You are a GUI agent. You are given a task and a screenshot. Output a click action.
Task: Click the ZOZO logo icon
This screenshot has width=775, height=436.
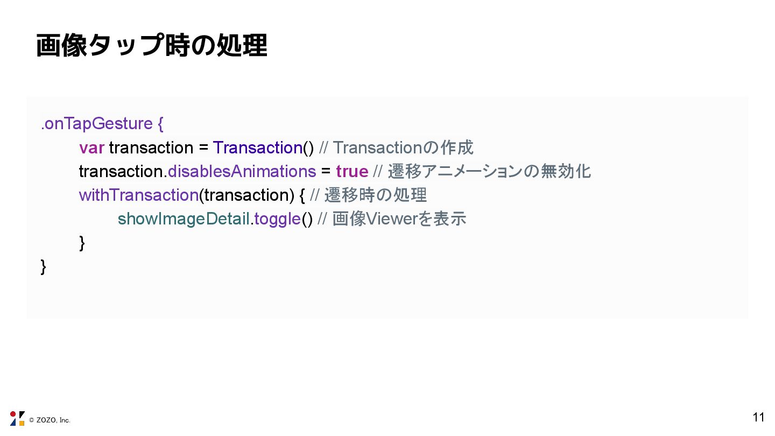[17, 418]
